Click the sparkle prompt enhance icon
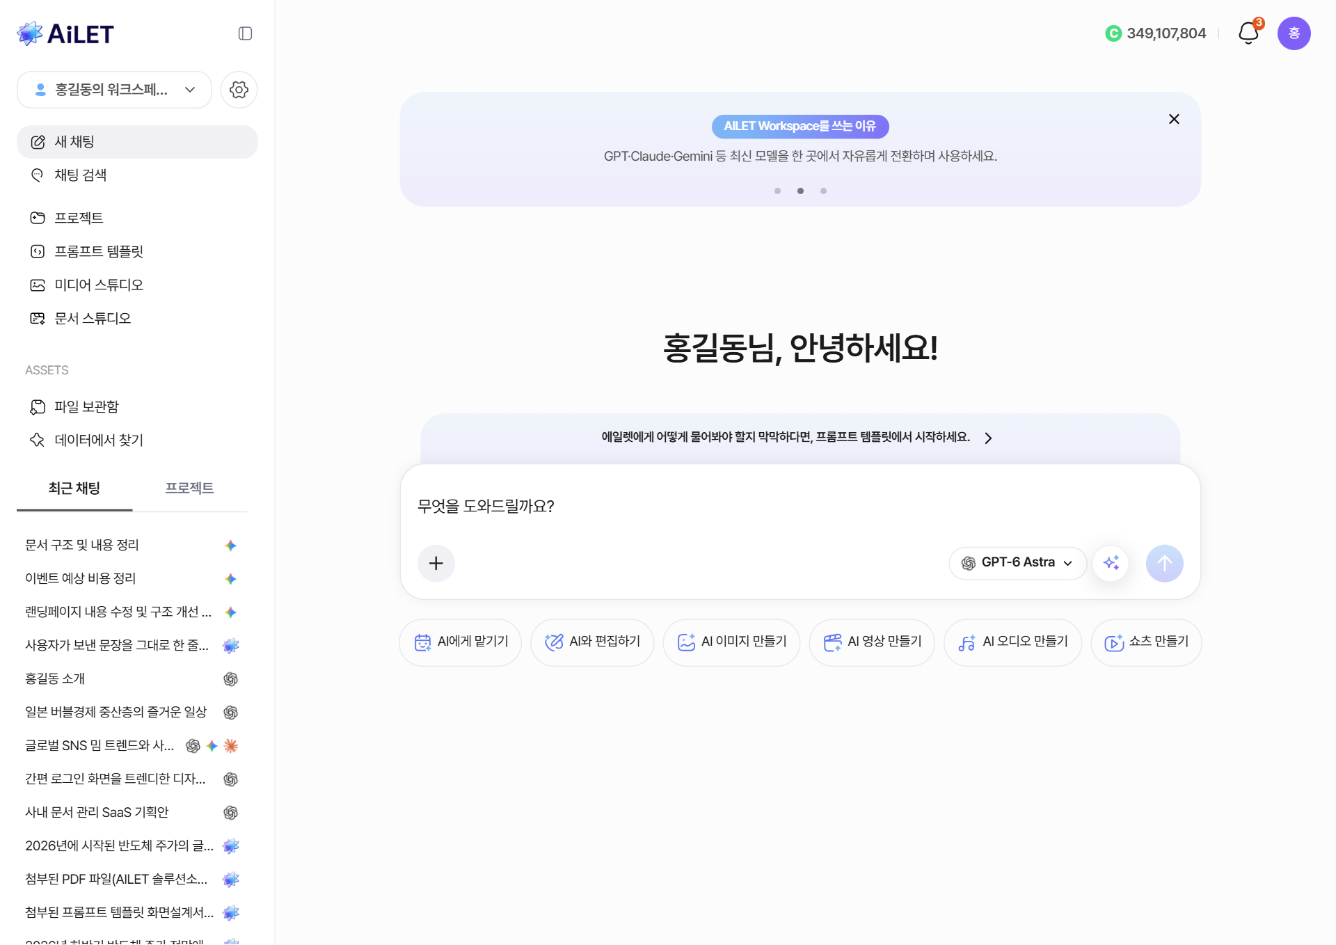1336x945 pixels. pyautogui.click(x=1111, y=563)
